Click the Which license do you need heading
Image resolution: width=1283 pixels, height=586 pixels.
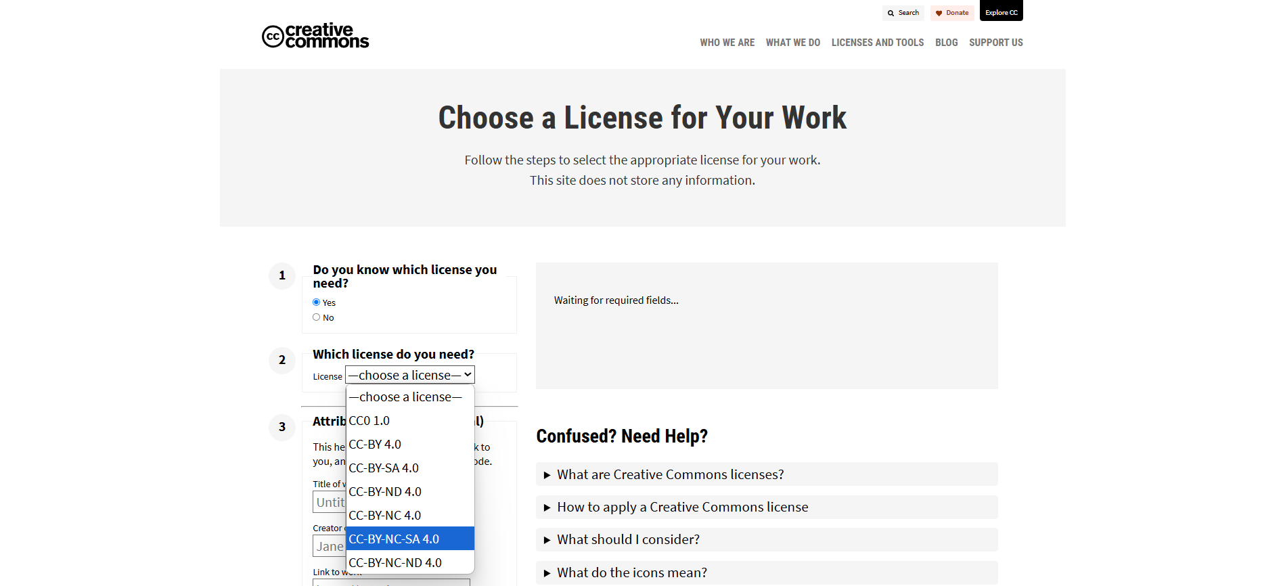pyautogui.click(x=393, y=354)
